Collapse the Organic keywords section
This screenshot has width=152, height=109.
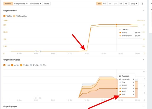click(143, 60)
